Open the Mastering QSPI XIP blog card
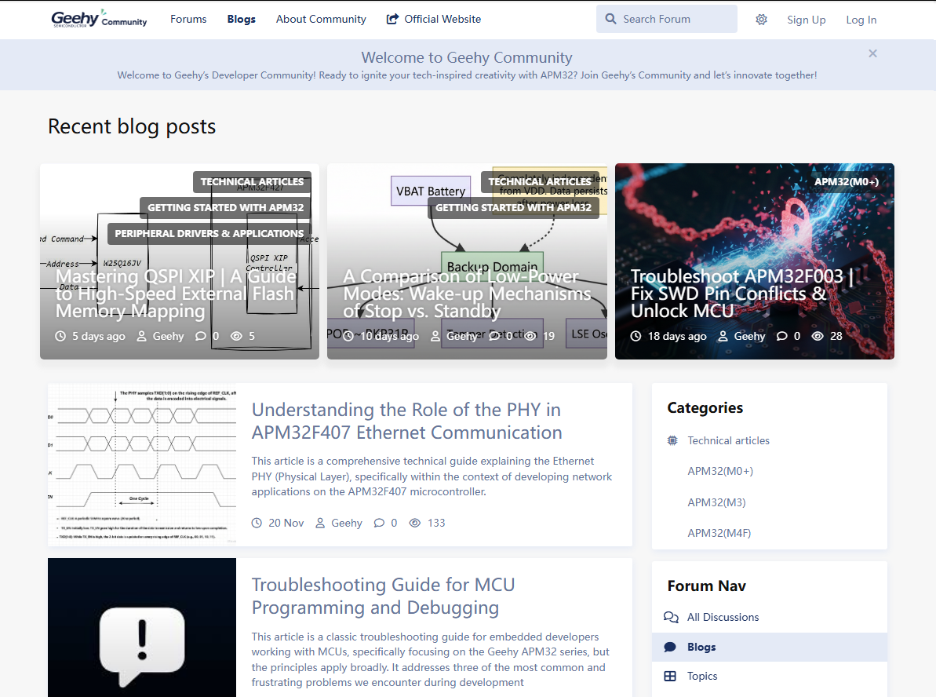 click(x=176, y=294)
